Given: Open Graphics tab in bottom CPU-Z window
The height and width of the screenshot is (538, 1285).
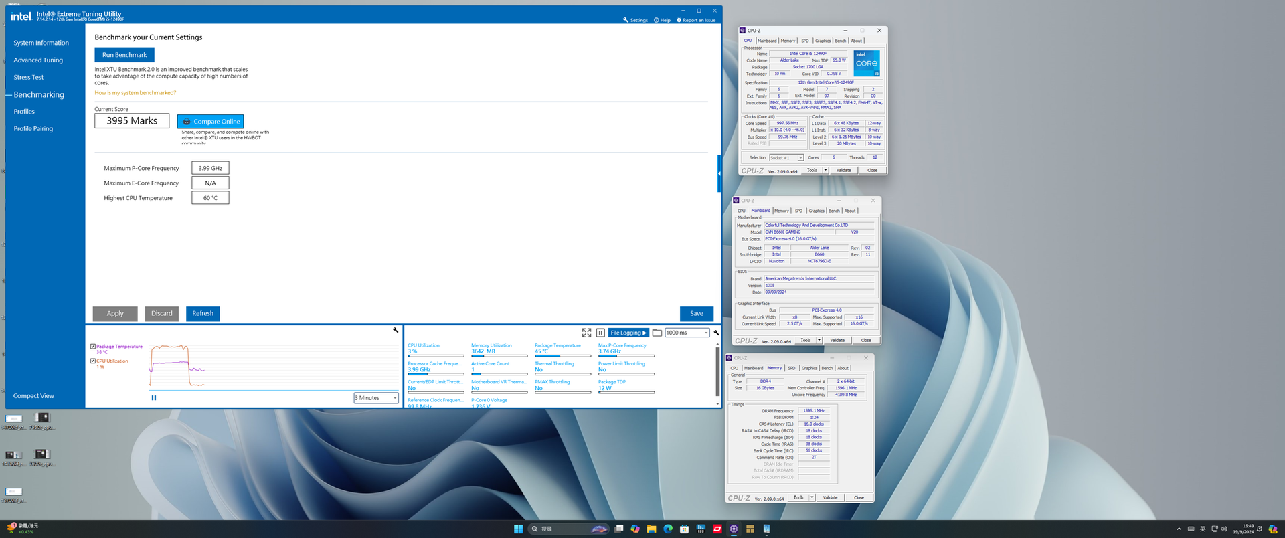Looking at the screenshot, I should click(x=810, y=368).
